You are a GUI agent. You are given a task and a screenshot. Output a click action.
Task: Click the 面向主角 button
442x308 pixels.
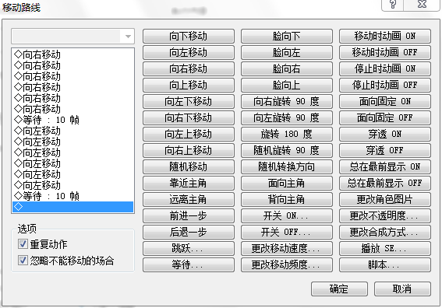coord(287,183)
